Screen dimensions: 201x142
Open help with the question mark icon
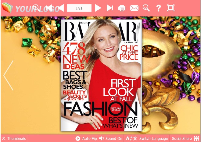(x=159, y=8)
